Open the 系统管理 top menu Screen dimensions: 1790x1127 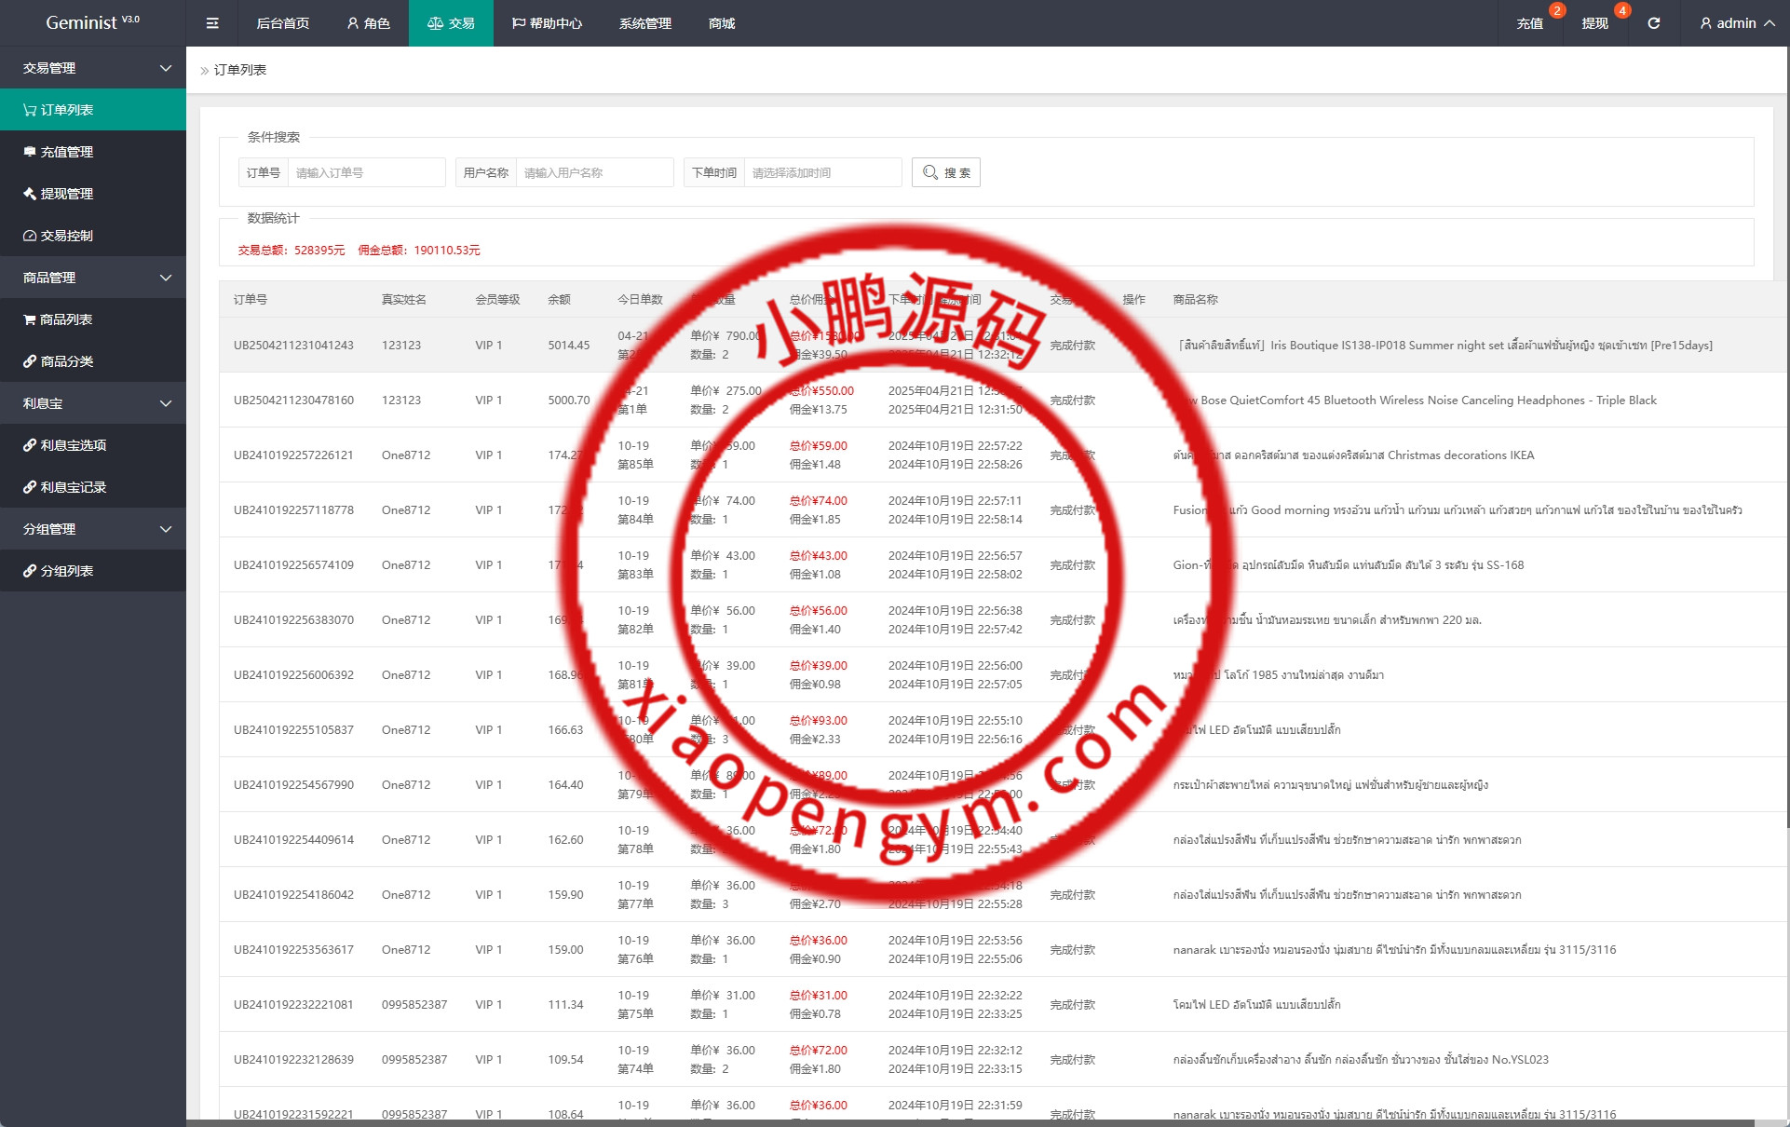pyautogui.click(x=644, y=23)
